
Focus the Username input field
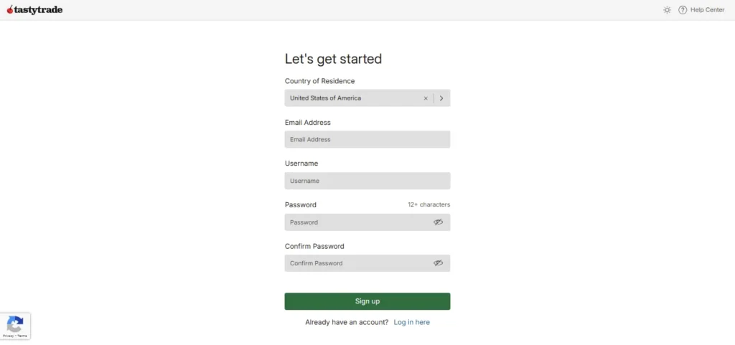367,181
